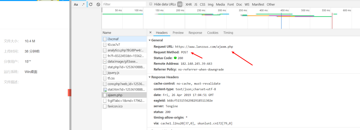Image resolution: width=360 pixels, height=130 pixels.
Task: Select the 9.gif?abc=1&rnd=17962 request
Action: (x=124, y=101)
